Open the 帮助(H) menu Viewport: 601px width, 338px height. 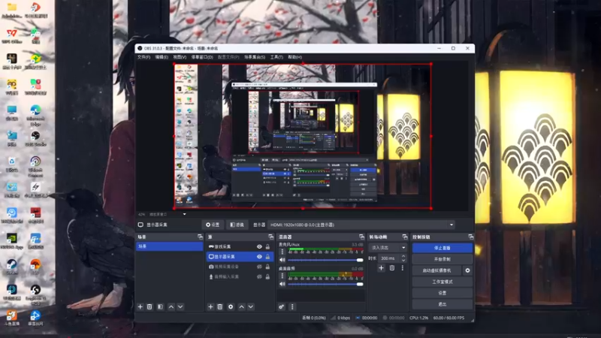click(294, 57)
